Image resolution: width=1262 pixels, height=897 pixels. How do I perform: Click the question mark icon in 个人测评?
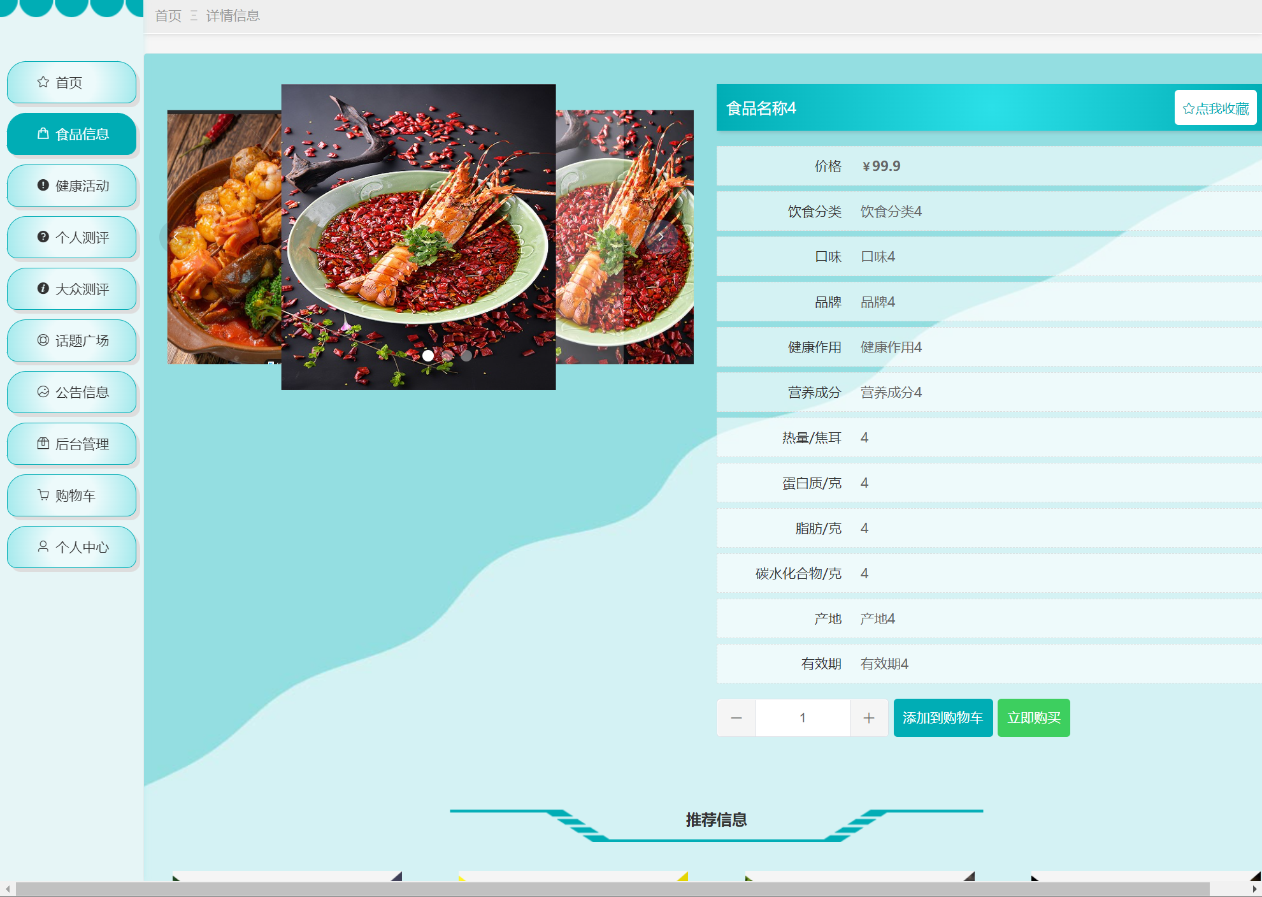coord(43,237)
